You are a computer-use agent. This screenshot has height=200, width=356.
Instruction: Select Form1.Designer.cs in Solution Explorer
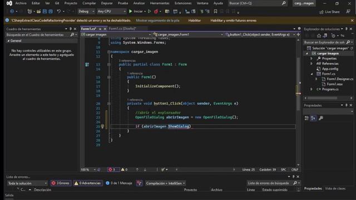pos(340,79)
